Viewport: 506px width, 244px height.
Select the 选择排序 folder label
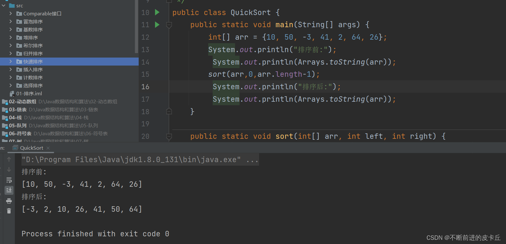33,85
